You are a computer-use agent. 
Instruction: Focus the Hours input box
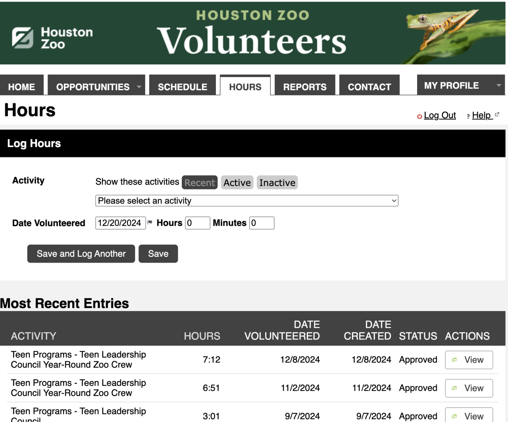click(x=198, y=223)
